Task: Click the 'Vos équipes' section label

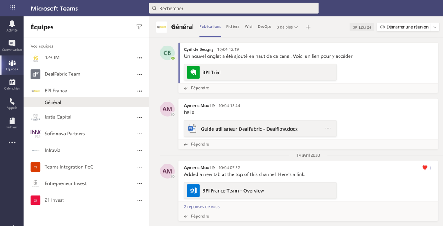Action: [x=42, y=46]
